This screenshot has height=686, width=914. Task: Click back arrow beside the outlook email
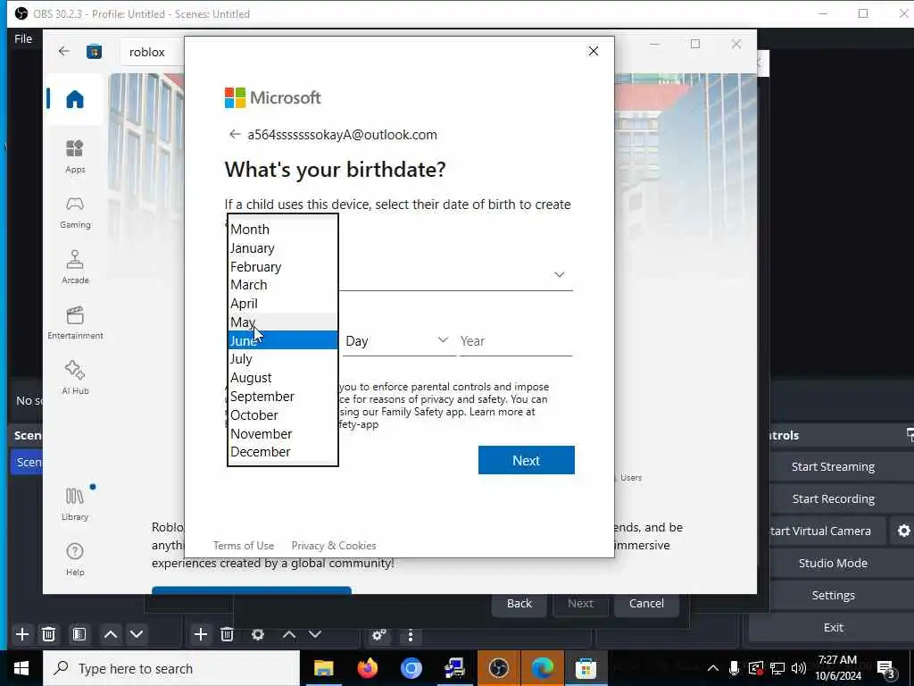pos(235,134)
